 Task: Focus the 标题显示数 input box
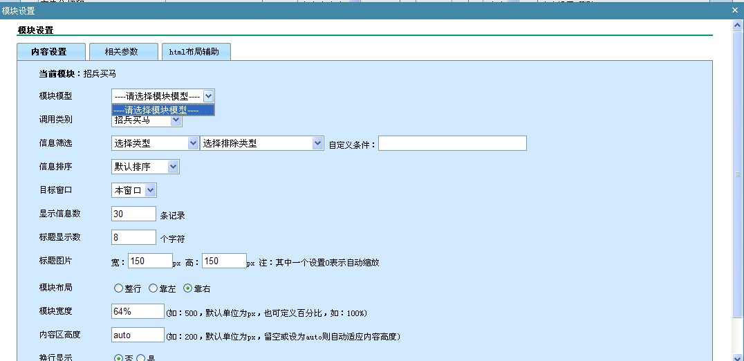pyautogui.click(x=133, y=237)
